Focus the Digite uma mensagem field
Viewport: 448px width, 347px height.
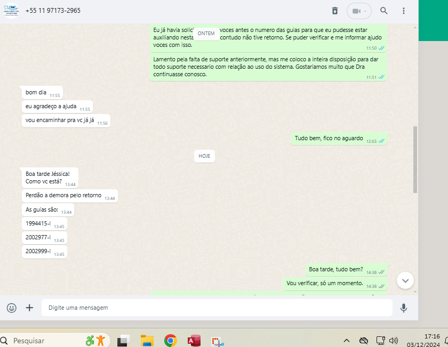[x=217, y=308]
